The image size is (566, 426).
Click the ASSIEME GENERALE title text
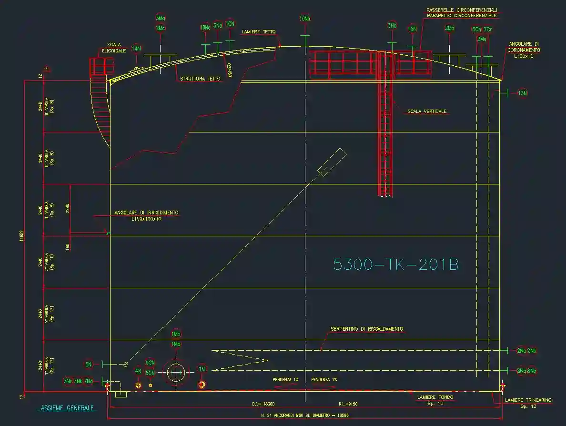[66, 408]
